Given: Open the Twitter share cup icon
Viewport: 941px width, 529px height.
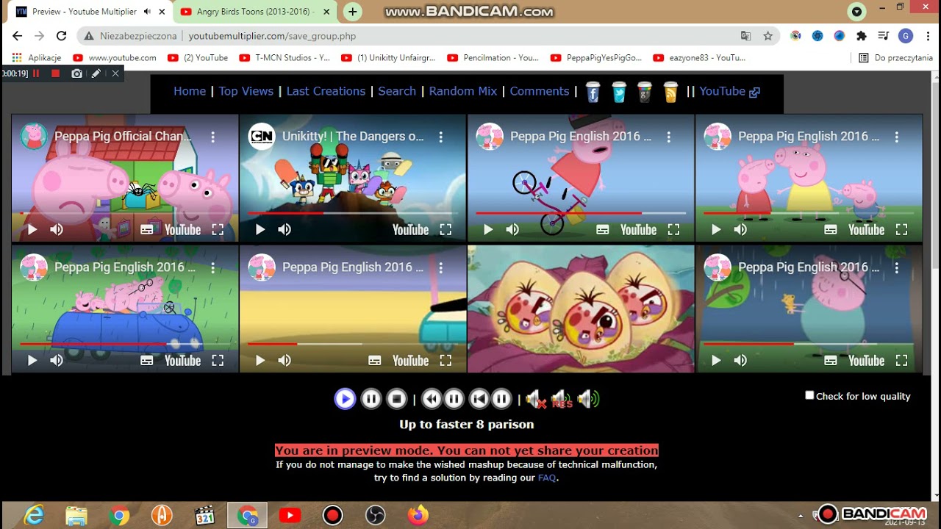Looking at the screenshot, I should [x=619, y=92].
